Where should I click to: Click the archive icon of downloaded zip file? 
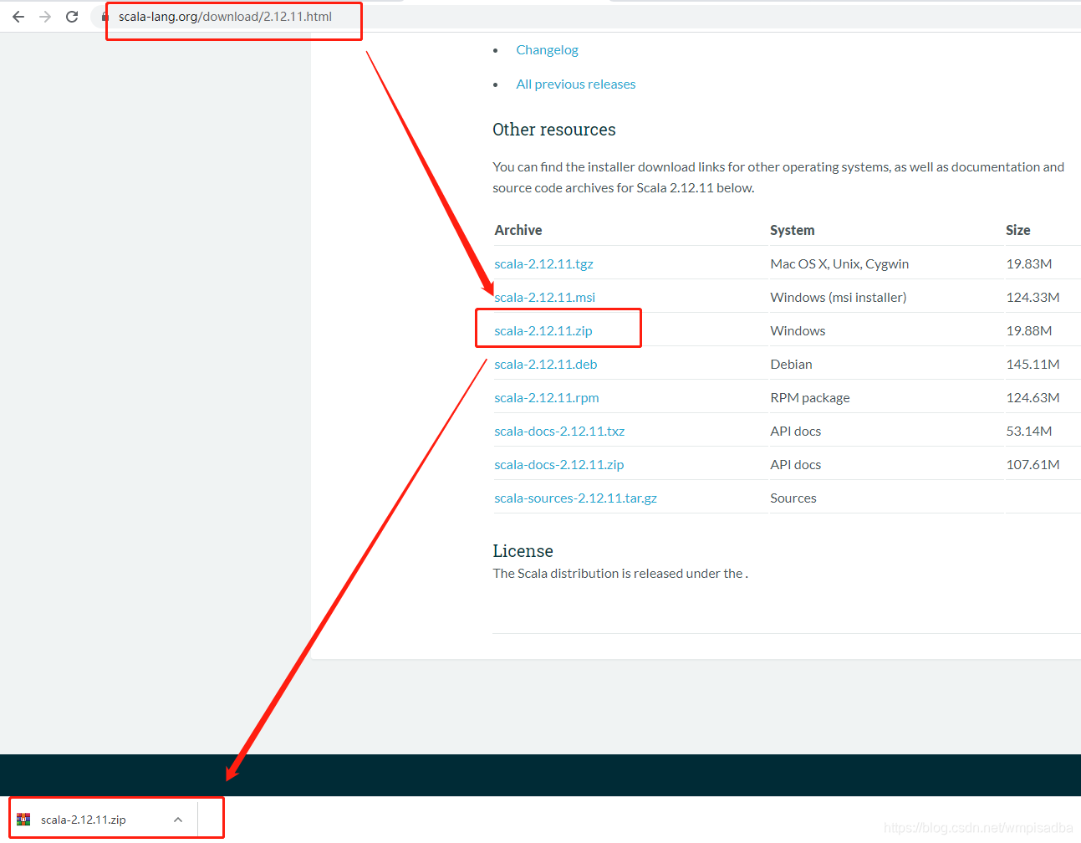tap(23, 820)
